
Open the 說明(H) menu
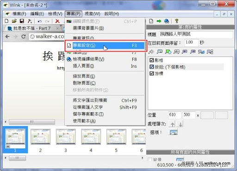[x=112, y=14]
